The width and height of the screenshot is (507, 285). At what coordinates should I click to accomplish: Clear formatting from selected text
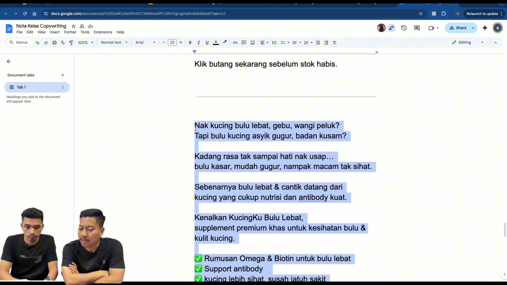[x=335, y=42]
